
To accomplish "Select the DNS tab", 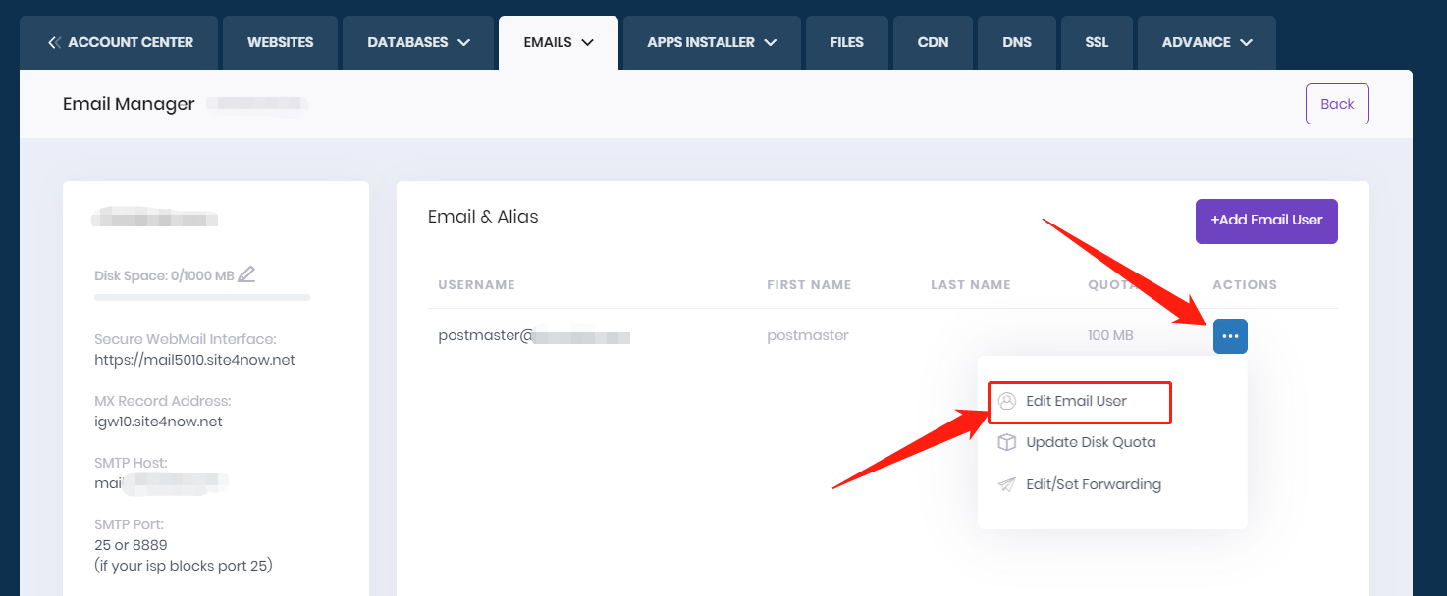I will pyautogui.click(x=1017, y=42).
